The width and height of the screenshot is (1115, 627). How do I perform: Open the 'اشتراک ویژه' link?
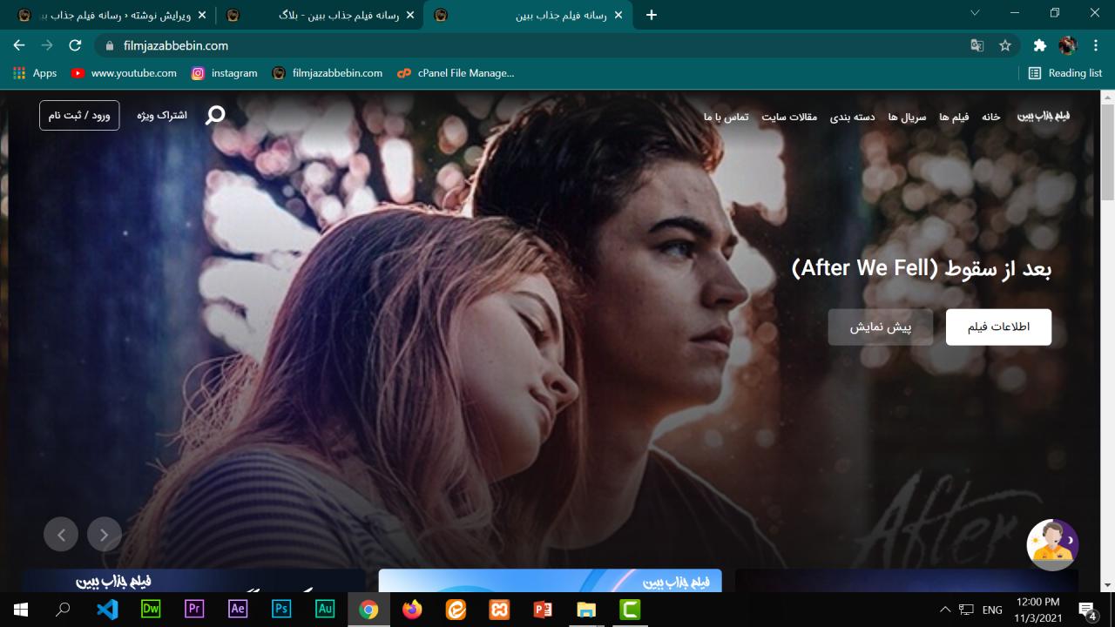click(x=161, y=115)
